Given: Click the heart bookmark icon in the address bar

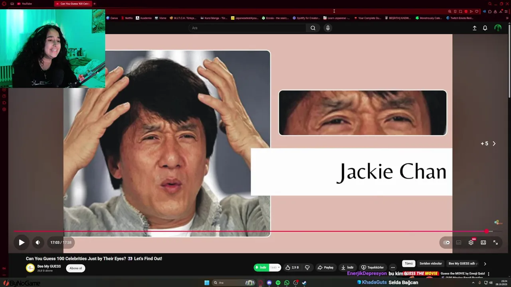Looking at the screenshot, I should [476, 11].
